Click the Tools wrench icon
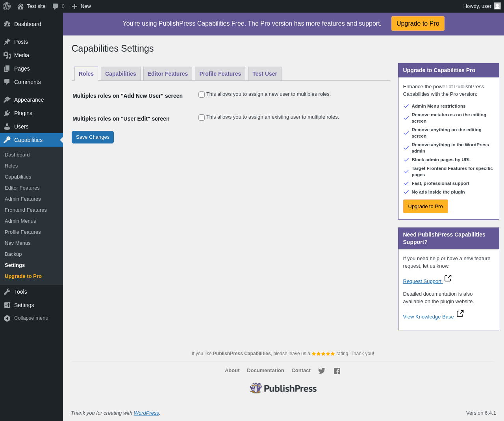 [x=7, y=292]
